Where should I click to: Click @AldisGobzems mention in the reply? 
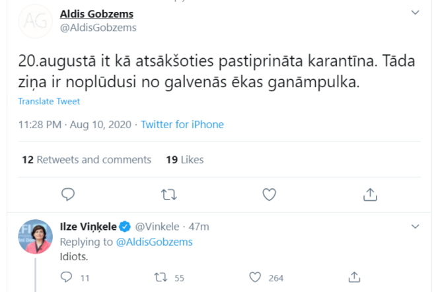click(155, 242)
